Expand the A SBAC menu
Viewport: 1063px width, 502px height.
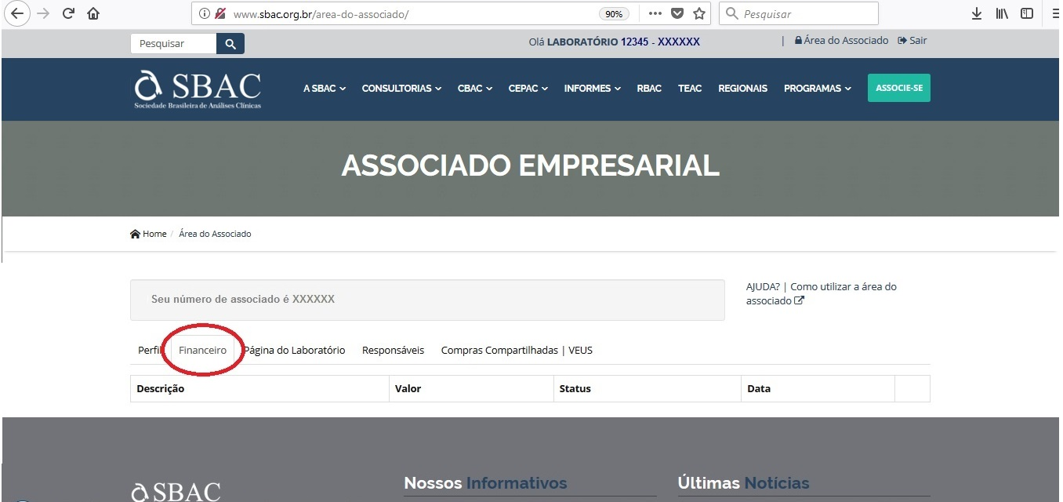click(x=325, y=89)
